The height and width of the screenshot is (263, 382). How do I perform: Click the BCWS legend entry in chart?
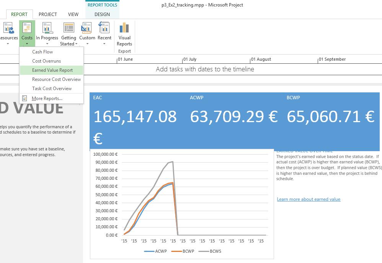pos(210,251)
